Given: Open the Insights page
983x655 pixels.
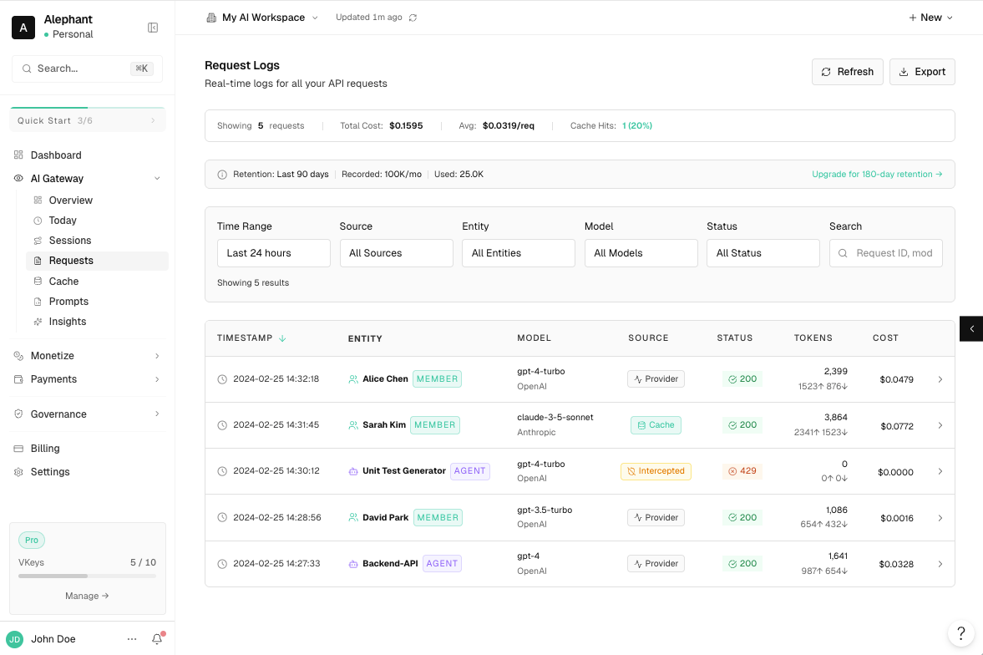Looking at the screenshot, I should click(97, 321).
